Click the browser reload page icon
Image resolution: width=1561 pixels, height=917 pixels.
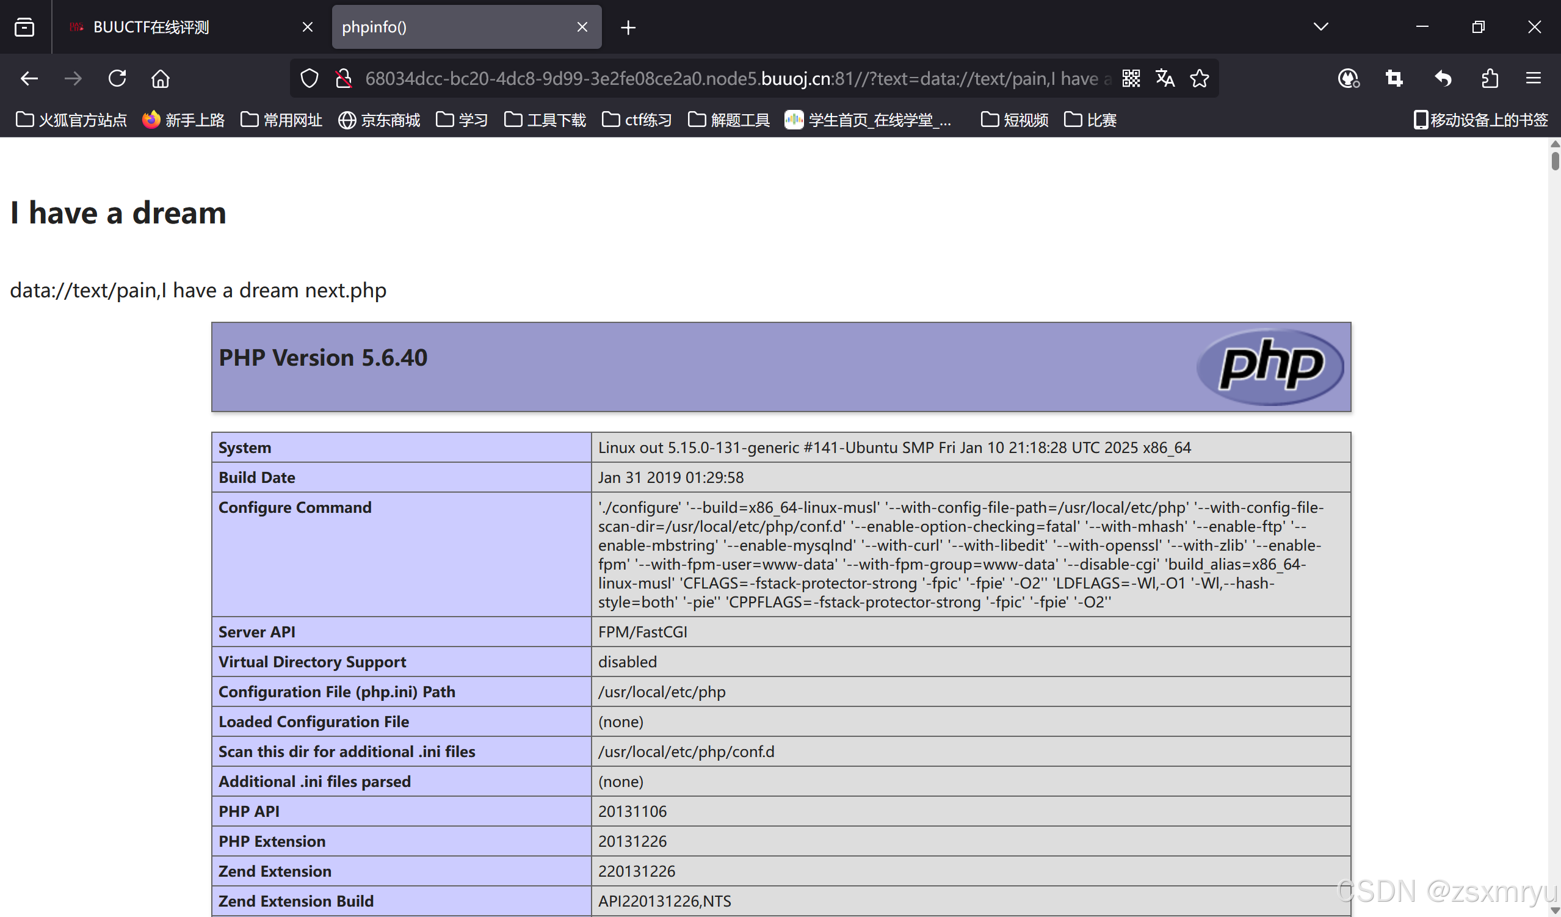pyautogui.click(x=117, y=79)
